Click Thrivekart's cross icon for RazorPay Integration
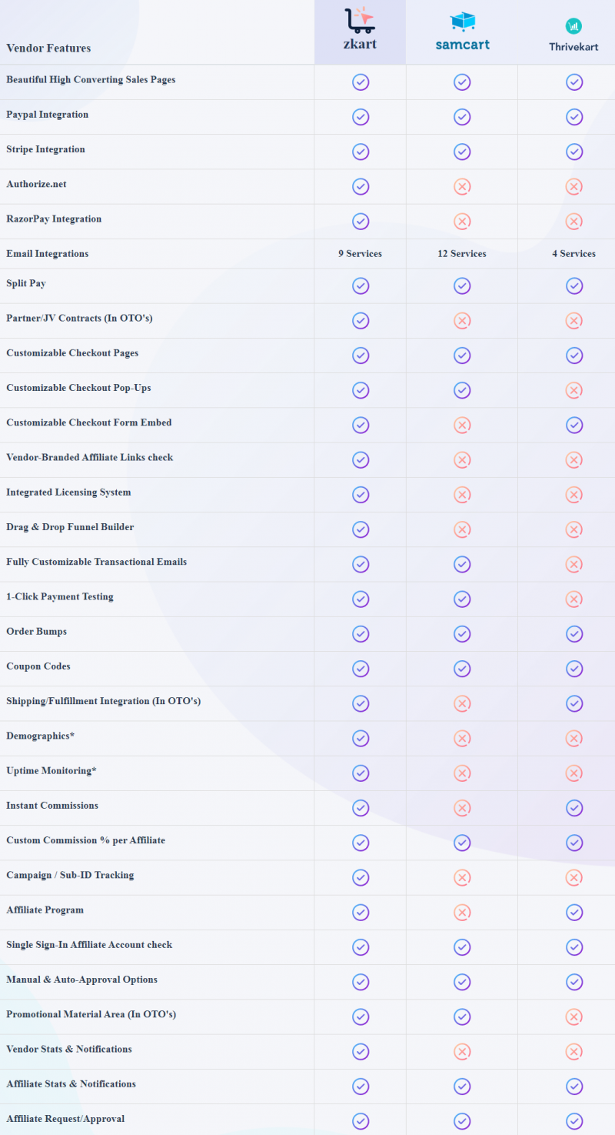 574,222
